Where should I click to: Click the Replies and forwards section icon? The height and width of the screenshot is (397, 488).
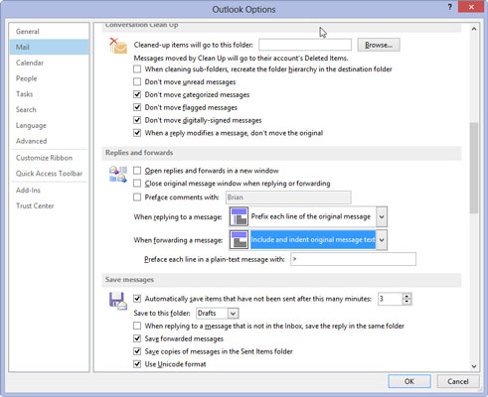118,174
